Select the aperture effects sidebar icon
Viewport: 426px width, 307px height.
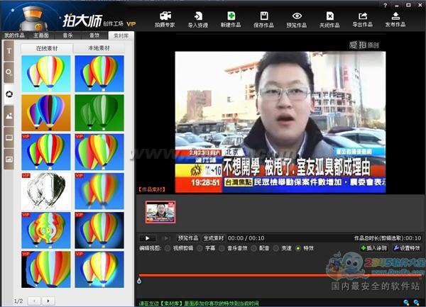[9, 94]
